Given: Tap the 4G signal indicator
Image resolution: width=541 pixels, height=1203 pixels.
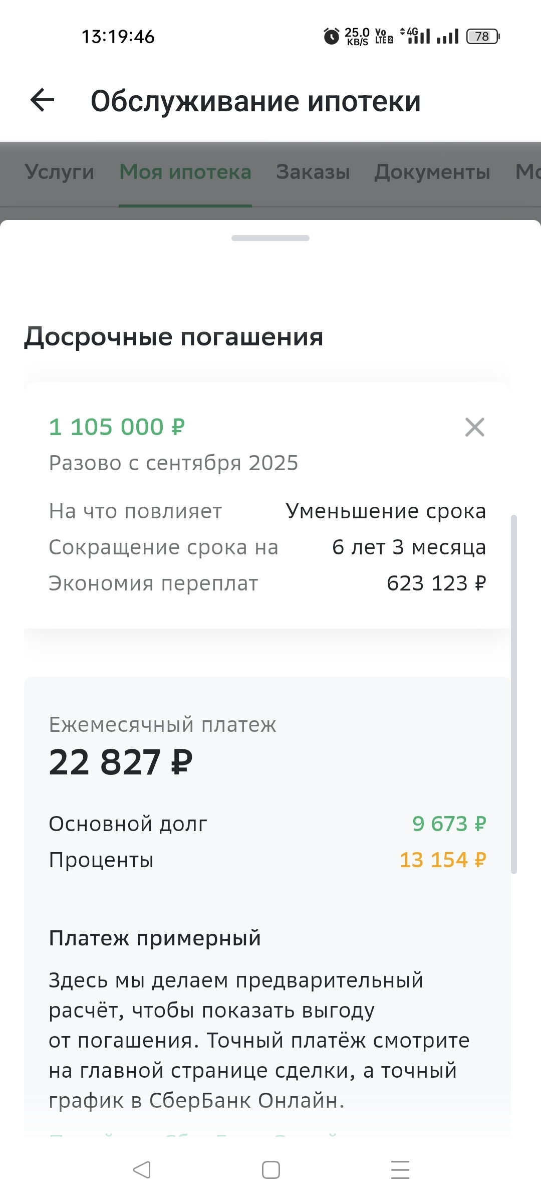Looking at the screenshot, I should [x=415, y=36].
